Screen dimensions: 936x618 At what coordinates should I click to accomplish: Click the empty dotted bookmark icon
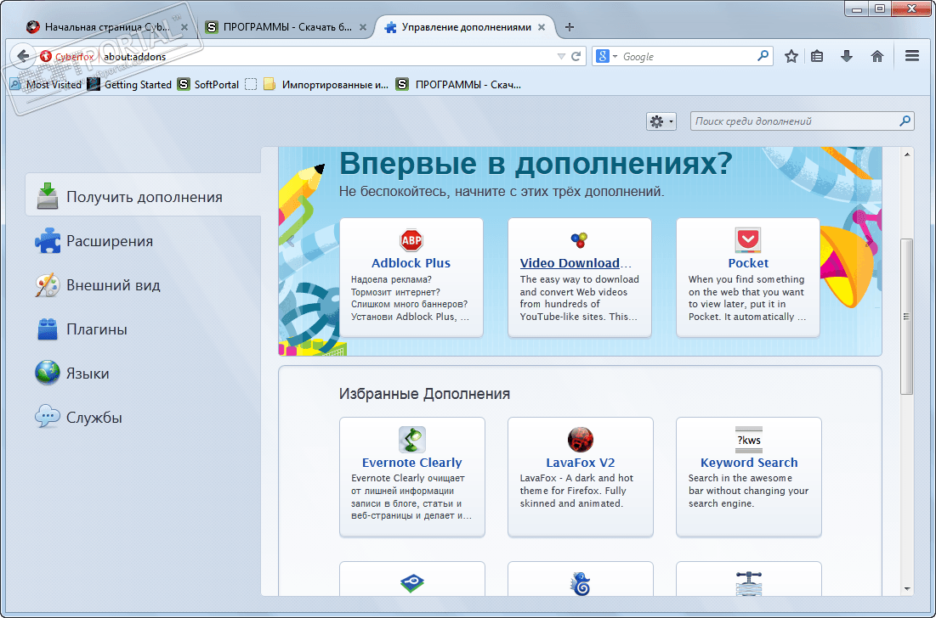tap(251, 85)
